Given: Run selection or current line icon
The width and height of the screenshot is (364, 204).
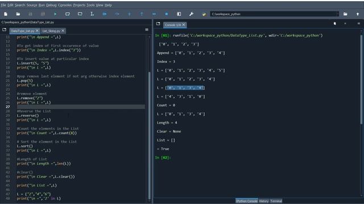Looking at the screenshot, I should click(92, 14).
